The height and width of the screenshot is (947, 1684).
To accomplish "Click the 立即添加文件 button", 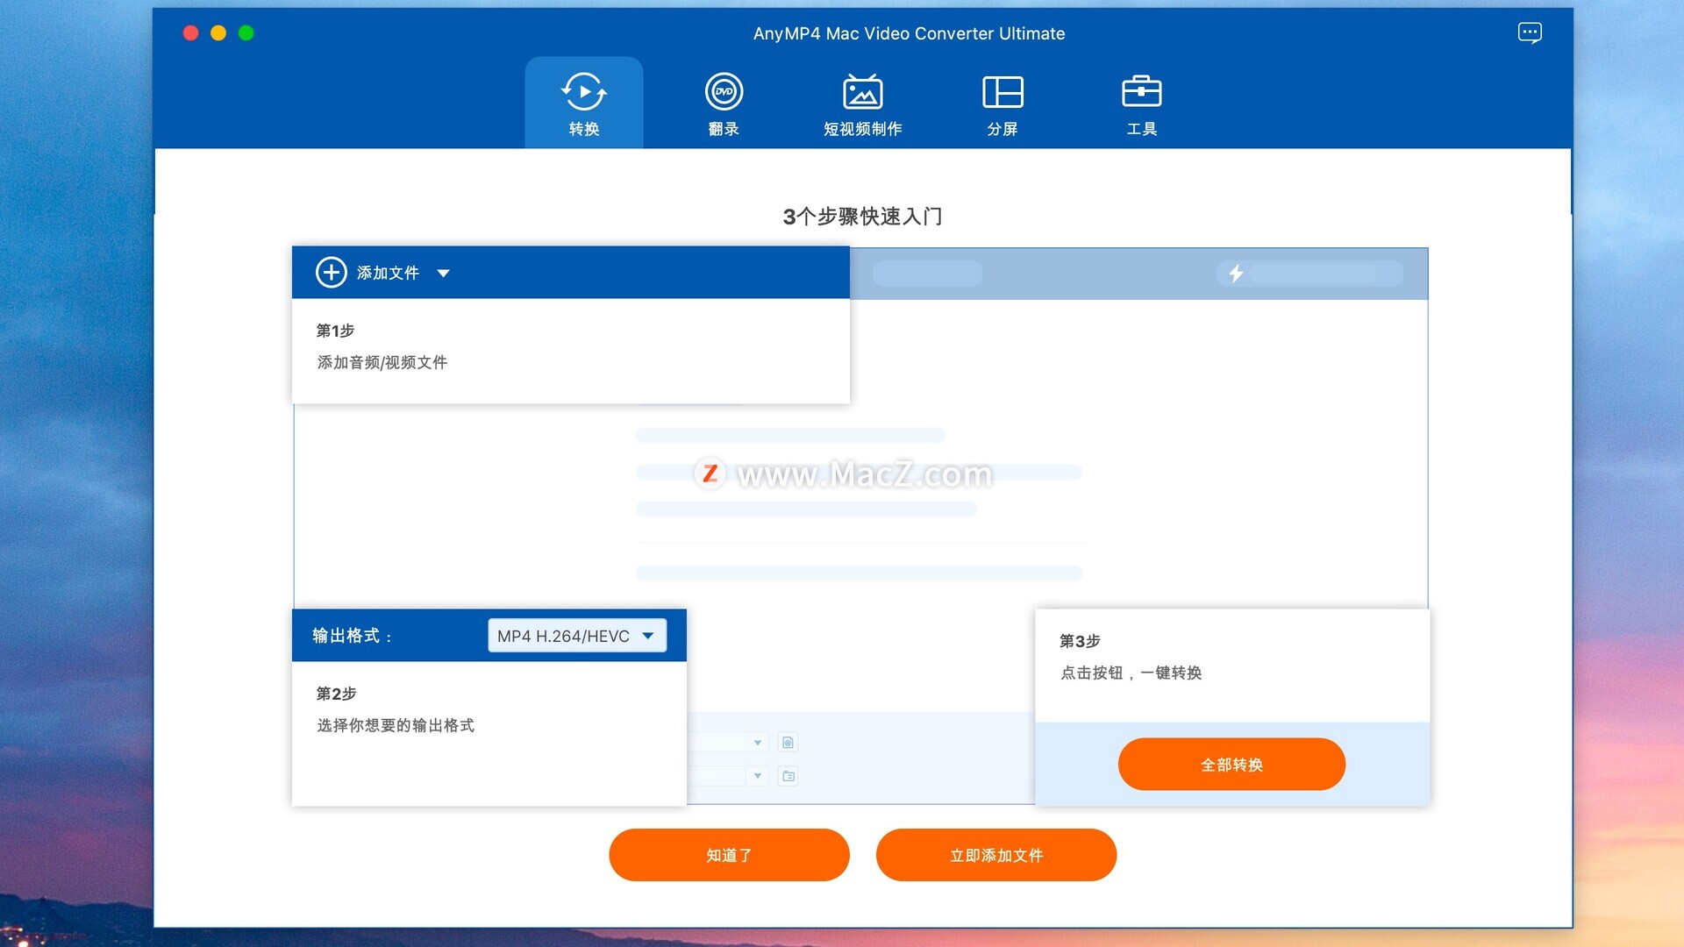I will click(996, 855).
